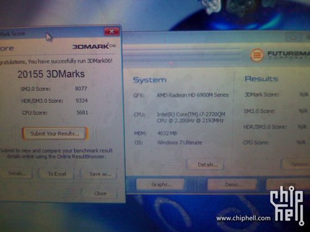
Task: Open System Details... in main window
Action: click(x=207, y=165)
